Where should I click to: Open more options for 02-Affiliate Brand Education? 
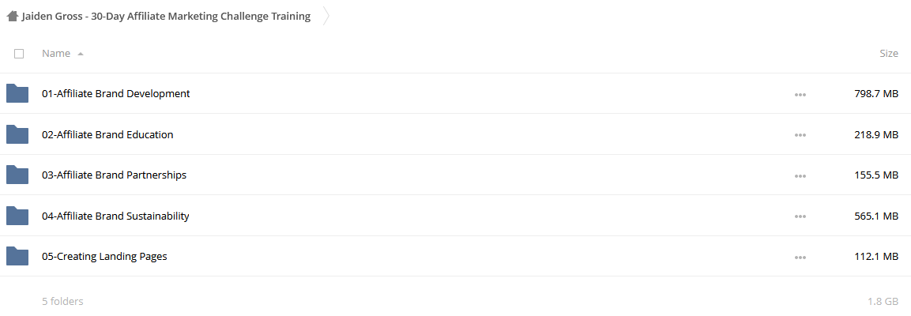click(x=800, y=135)
